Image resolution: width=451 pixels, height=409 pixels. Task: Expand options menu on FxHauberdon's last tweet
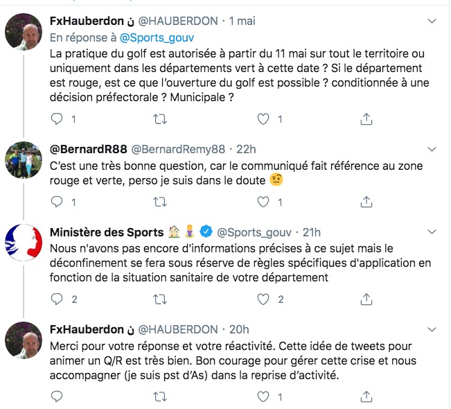tap(431, 329)
